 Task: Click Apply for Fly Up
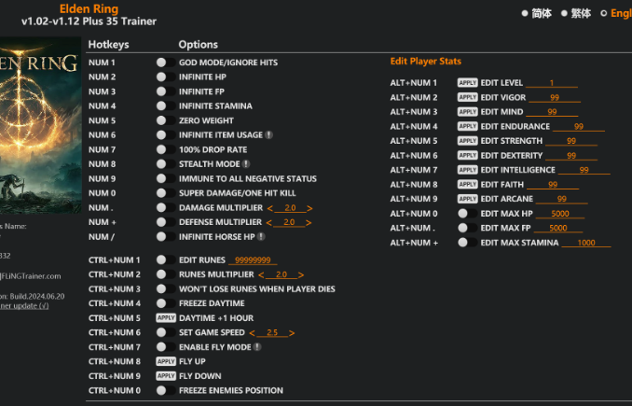point(166,361)
